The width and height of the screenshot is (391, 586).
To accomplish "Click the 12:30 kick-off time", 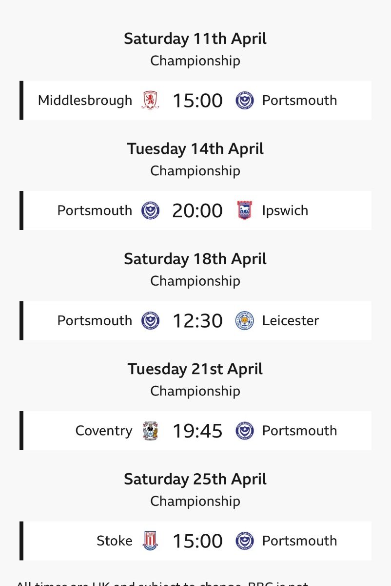I will (197, 321).
